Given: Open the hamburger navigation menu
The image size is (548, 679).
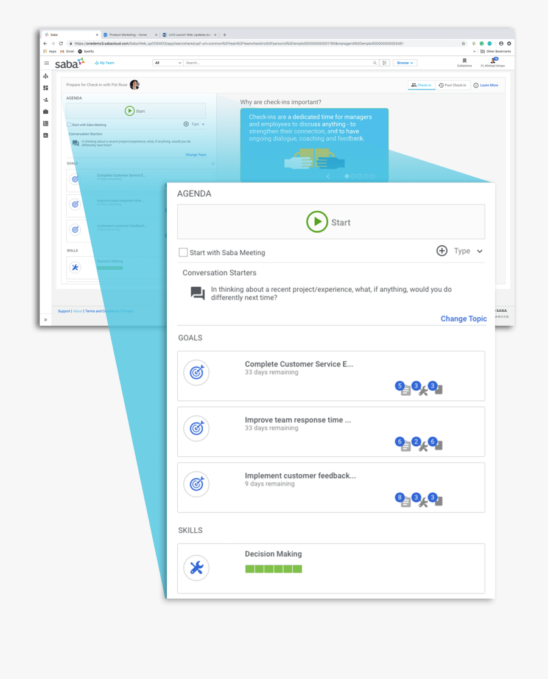Looking at the screenshot, I should [x=46, y=63].
